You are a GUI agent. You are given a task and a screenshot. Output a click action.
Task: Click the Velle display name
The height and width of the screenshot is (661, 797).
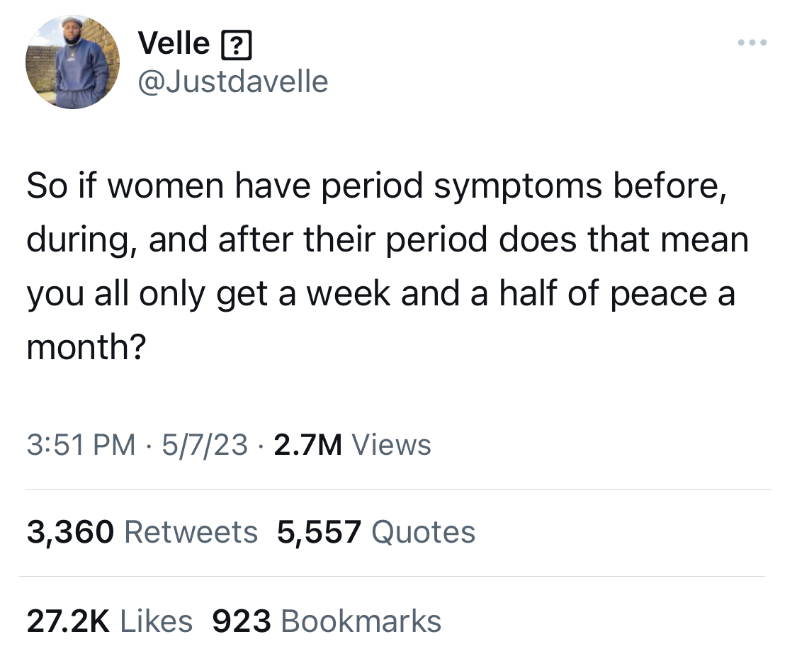pyautogui.click(x=174, y=43)
